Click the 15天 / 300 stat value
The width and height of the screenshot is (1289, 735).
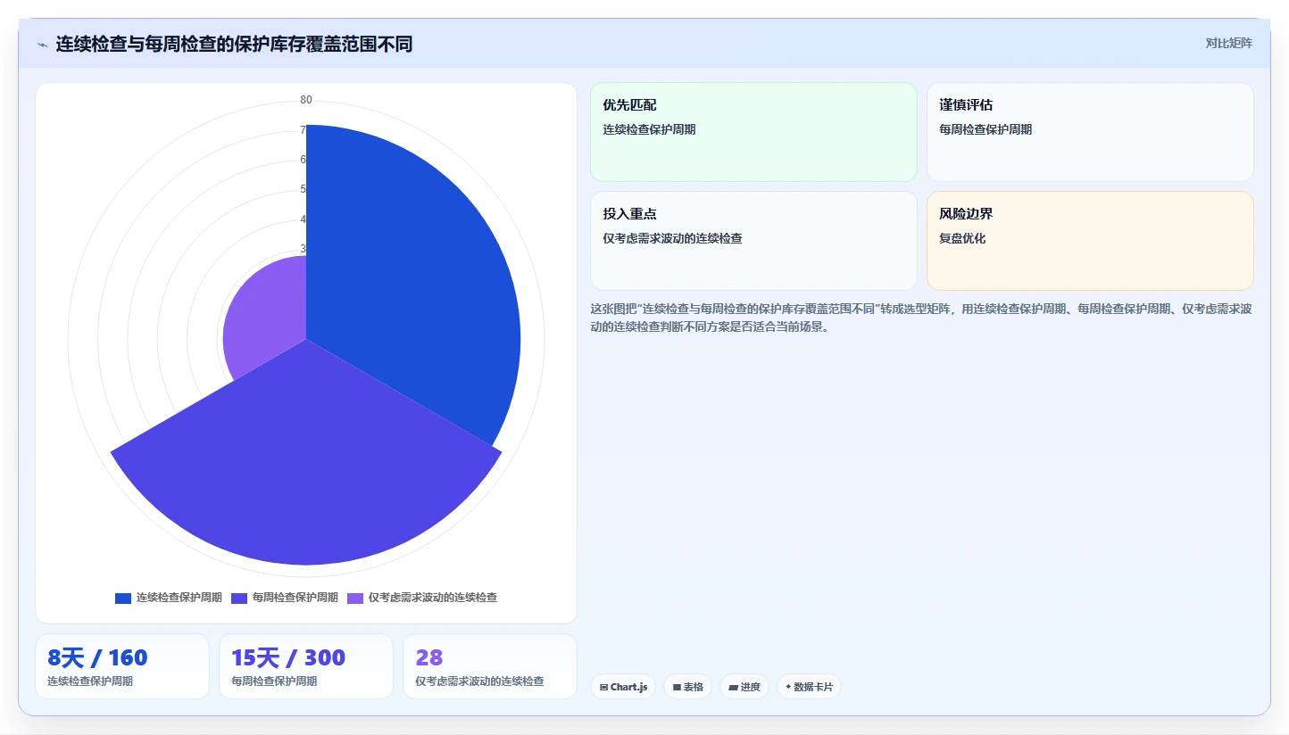click(288, 658)
